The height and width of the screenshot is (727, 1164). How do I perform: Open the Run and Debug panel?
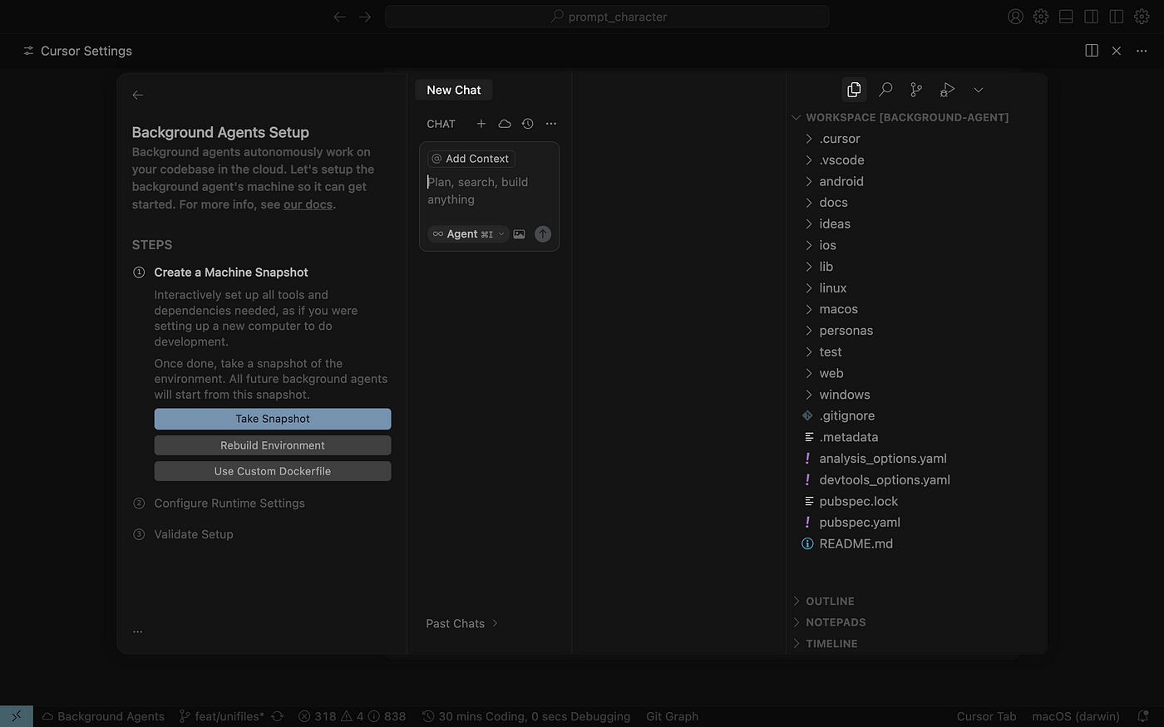947,89
